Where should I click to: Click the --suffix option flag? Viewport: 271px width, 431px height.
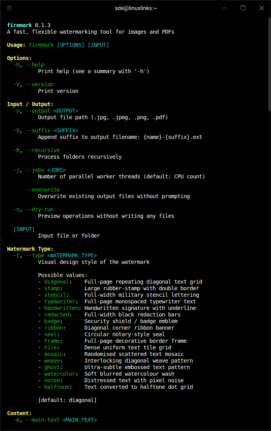(38, 130)
